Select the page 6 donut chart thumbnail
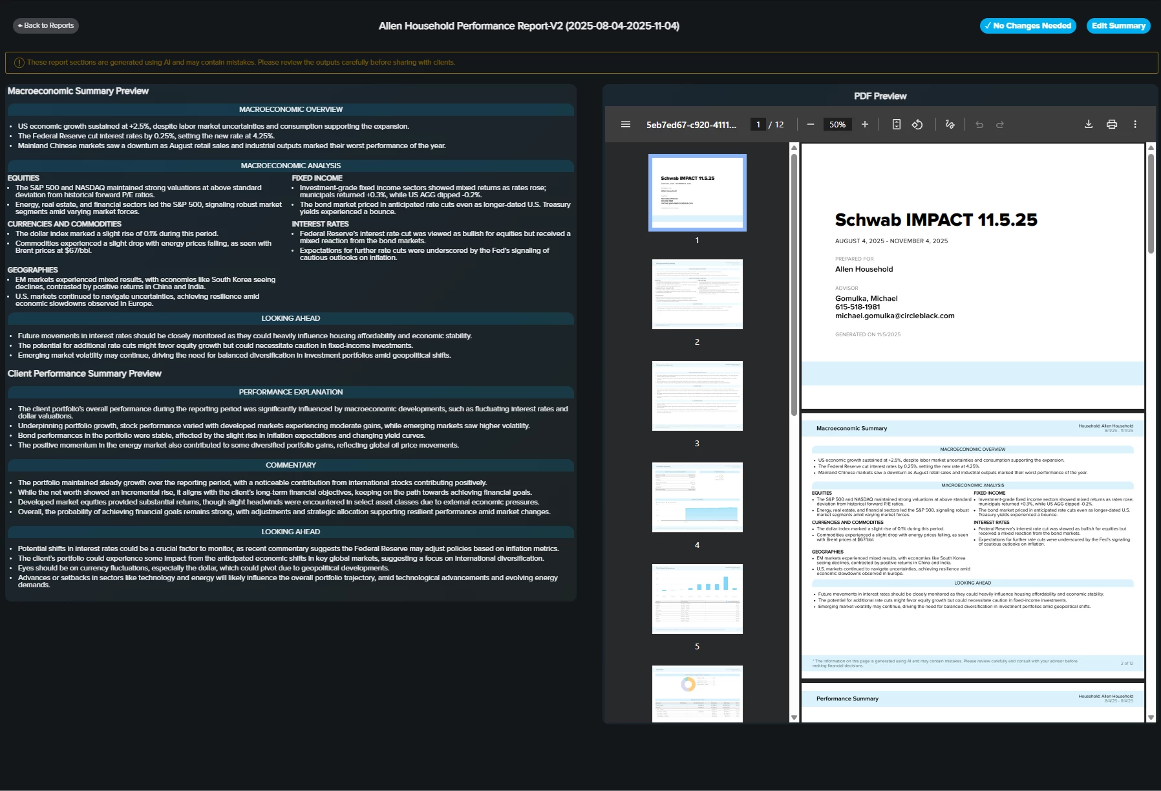The height and width of the screenshot is (791, 1161). [698, 694]
